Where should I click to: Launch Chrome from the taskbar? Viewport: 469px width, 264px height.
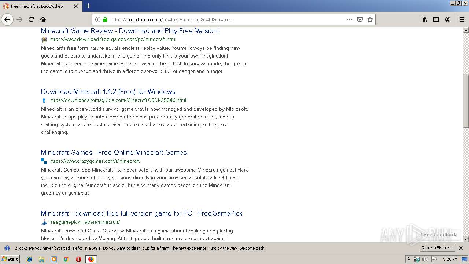(66, 259)
